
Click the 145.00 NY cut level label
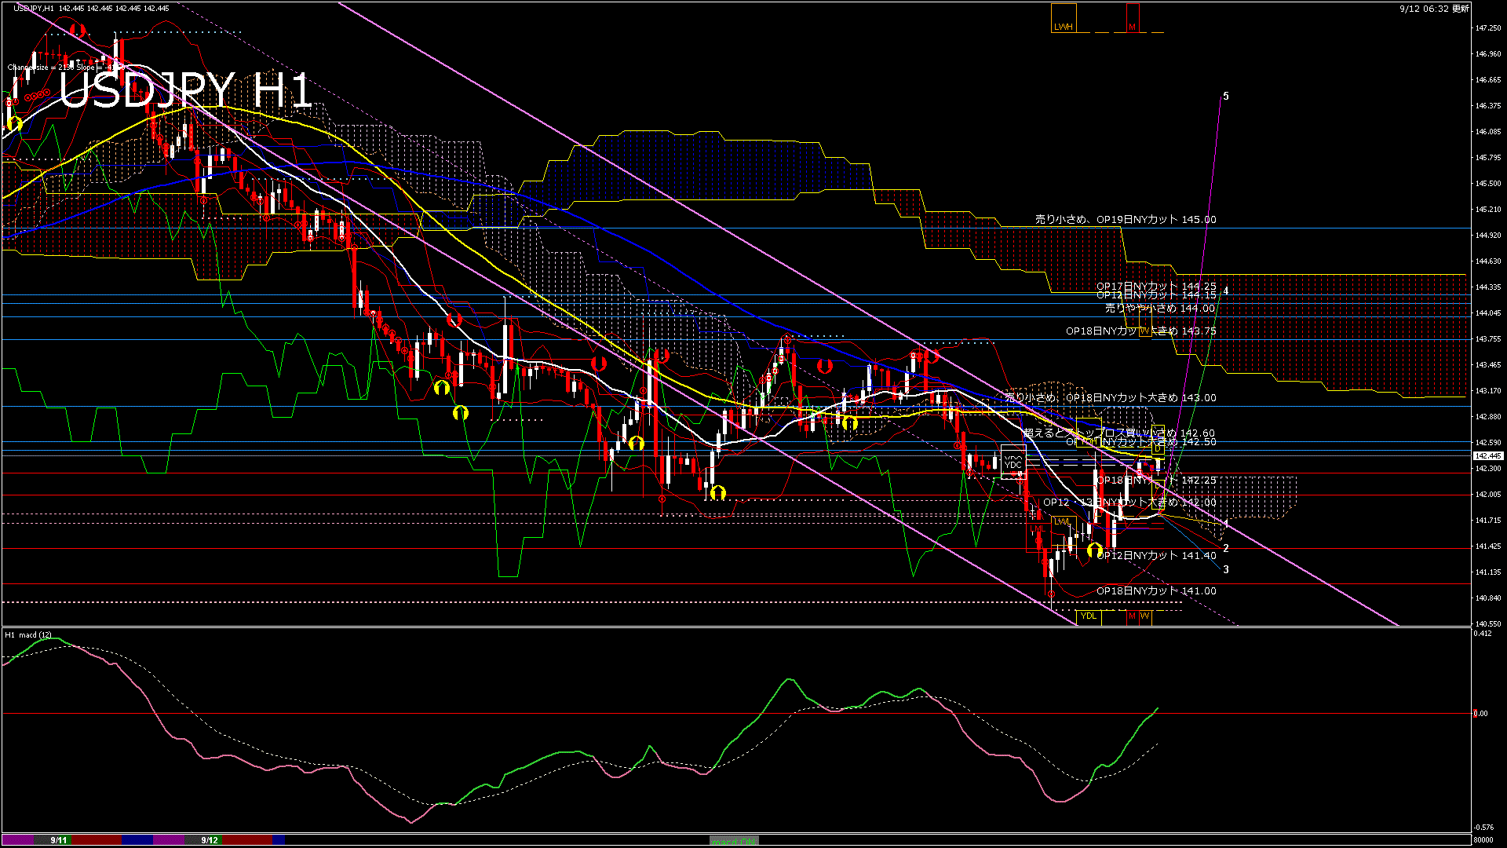[x=1125, y=220]
